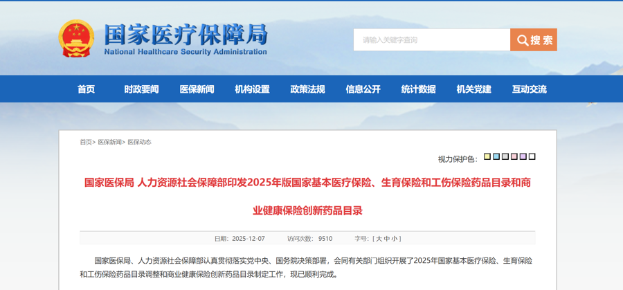Select the pink eye-protection color
The height and width of the screenshot is (290, 623).
[x=514, y=157]
